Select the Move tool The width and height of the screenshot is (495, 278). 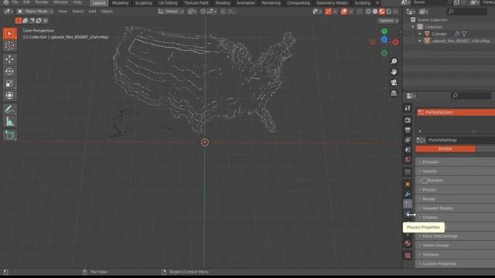point(9,59)
